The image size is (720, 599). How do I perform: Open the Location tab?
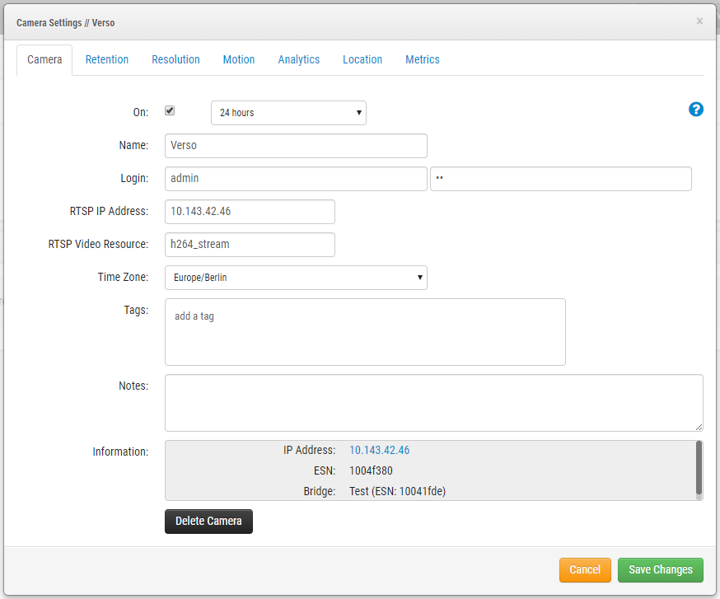pos(362,59)
